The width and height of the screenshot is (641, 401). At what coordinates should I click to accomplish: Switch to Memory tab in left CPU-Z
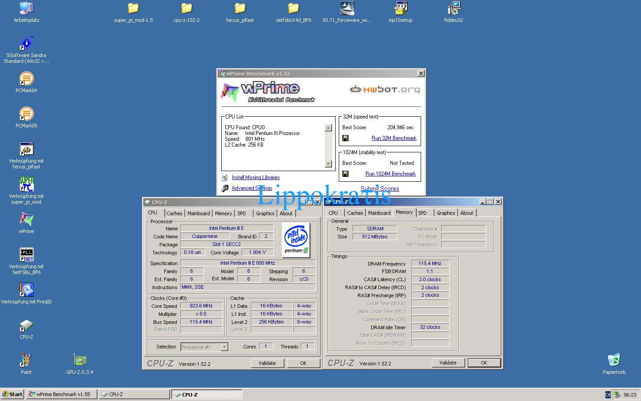tap(223, 213)
